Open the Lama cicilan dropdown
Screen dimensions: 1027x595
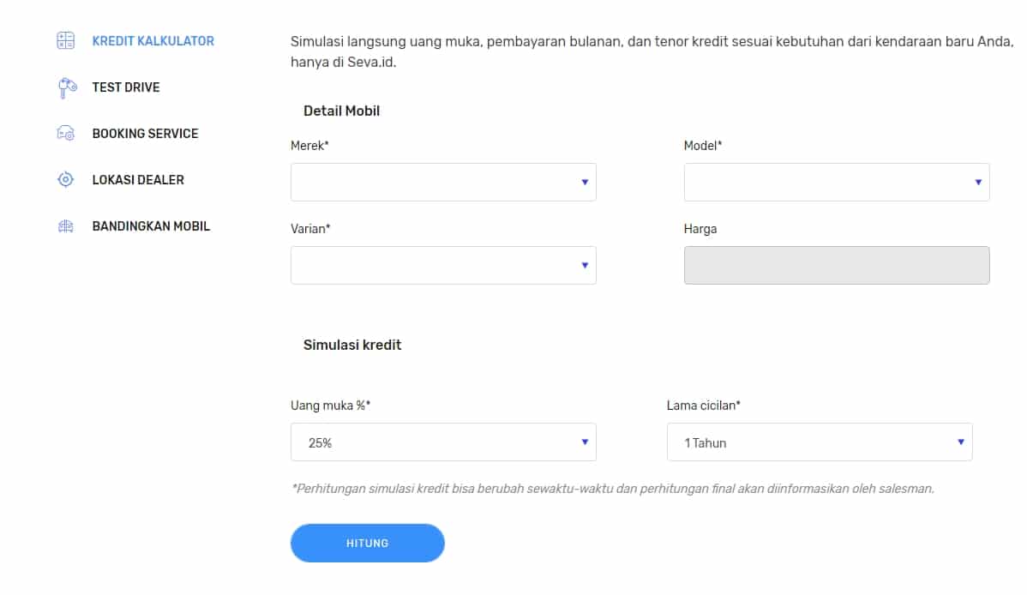(820, 442)
